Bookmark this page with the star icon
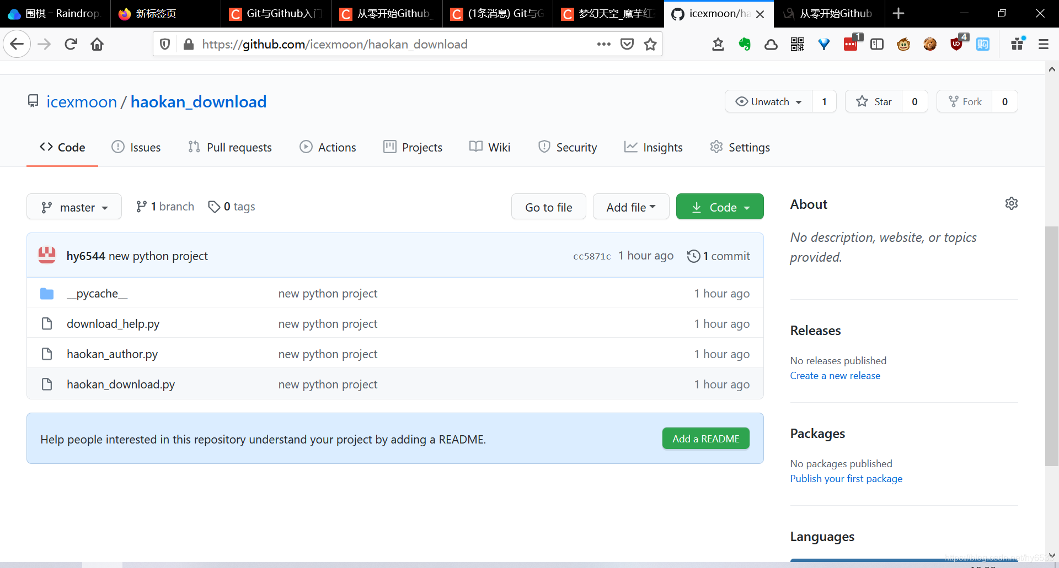This screenshot has height=568, width=1059. (x=650, y=44)
